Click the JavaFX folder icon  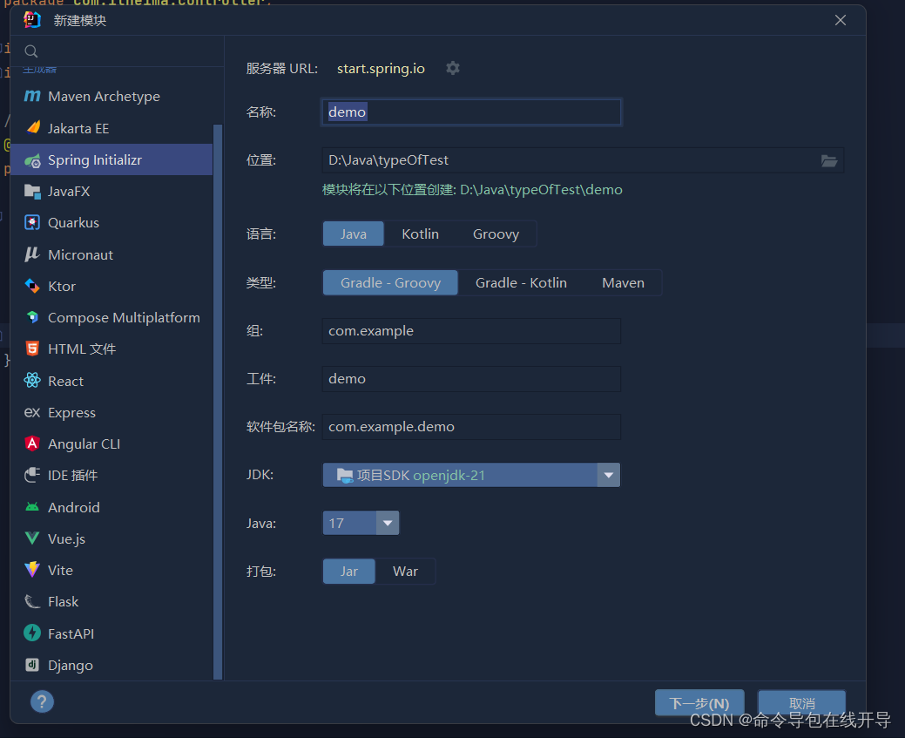(x=32, y=191)
